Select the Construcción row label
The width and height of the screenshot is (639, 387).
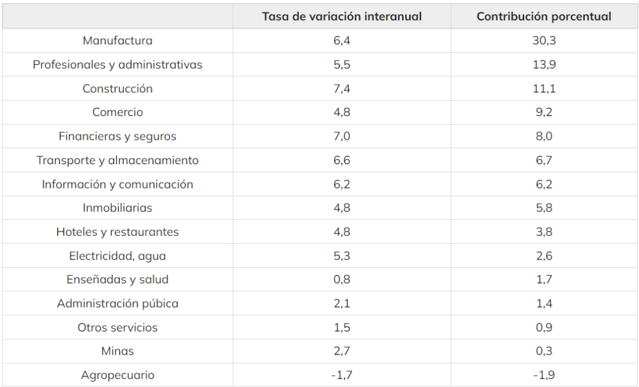(117, 89)
